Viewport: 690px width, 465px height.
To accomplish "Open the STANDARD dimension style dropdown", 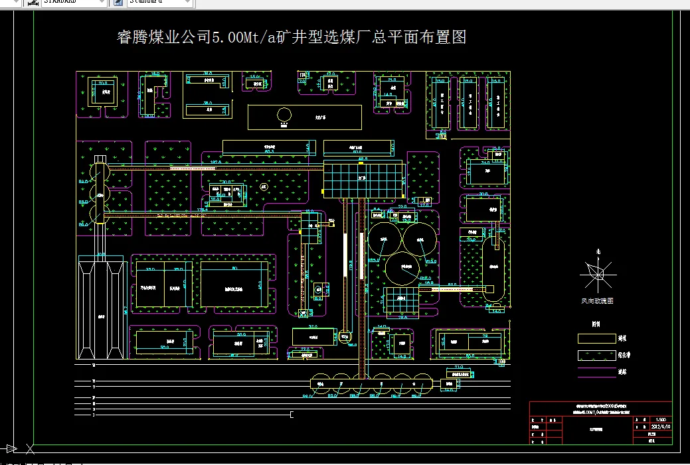I will point(102,3).
